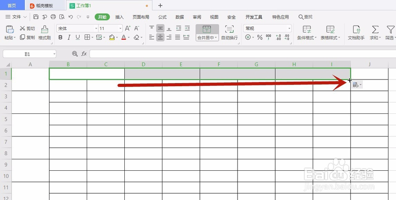Switch to the 插入 ribbon tab
The width and height of the screenshot is (396, 200).
click(x=120, y=17)
